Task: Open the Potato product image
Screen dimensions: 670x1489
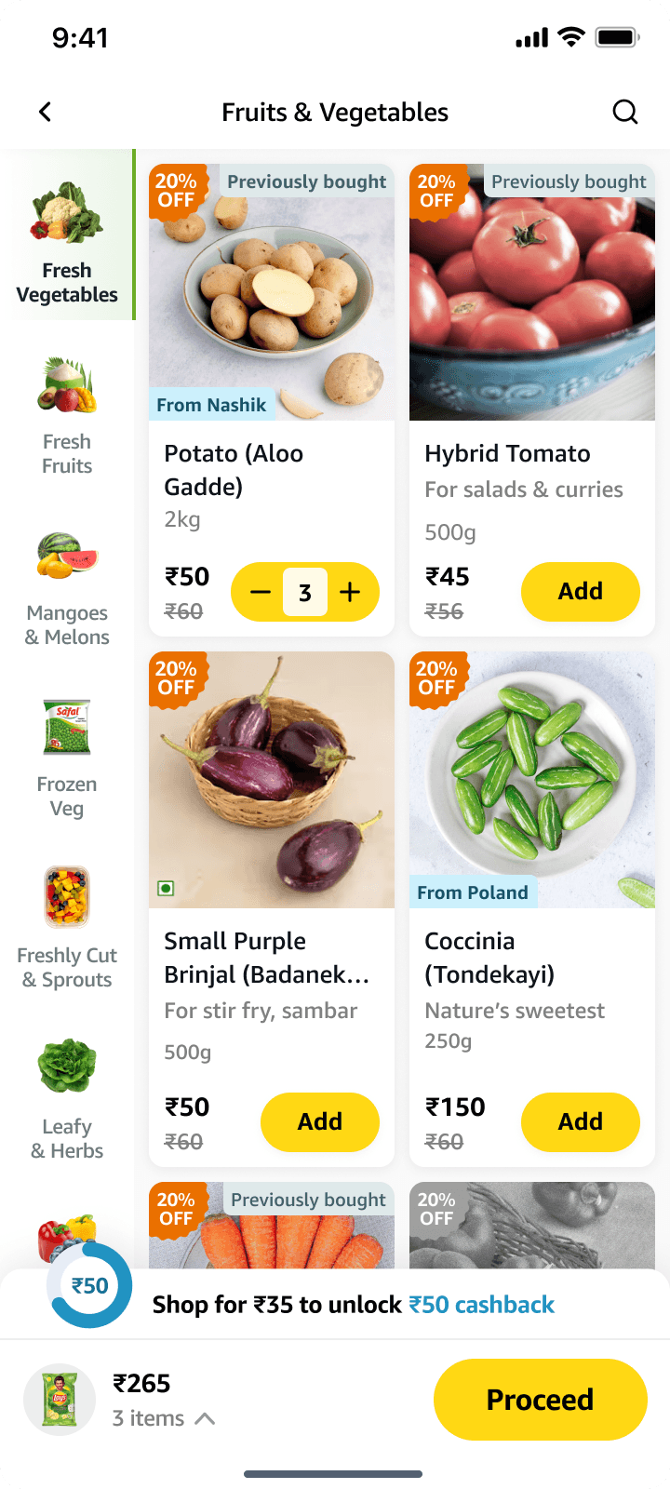Action: pyautogui.click(x=272, y=292)
